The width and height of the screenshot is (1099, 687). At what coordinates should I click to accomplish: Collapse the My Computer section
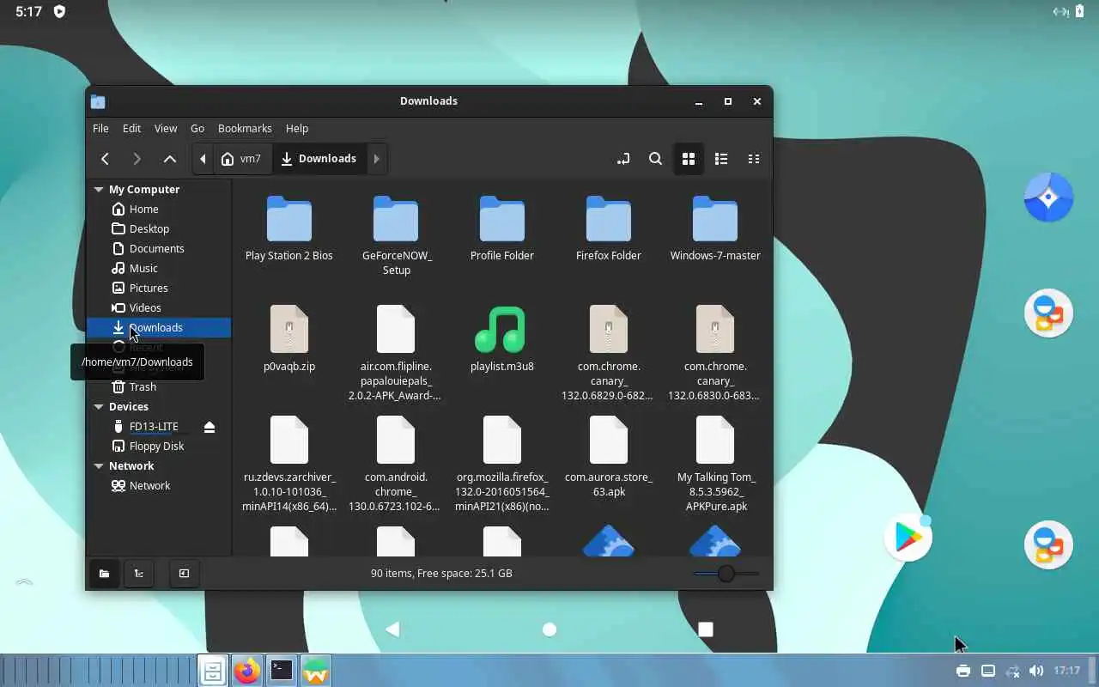(x=99, y=190)
